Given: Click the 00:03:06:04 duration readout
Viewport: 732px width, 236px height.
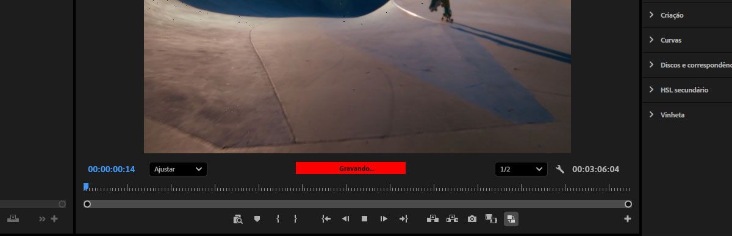Looking at the screenshot, I should 595,169.
